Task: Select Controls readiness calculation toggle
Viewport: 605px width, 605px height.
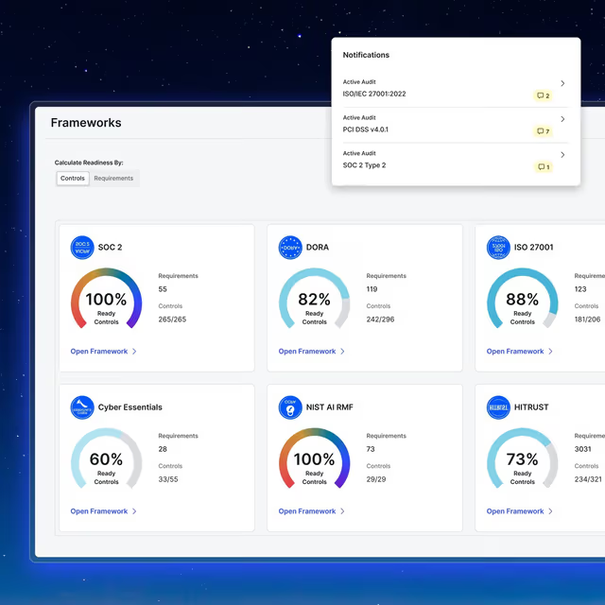Action: click(73, 179)
